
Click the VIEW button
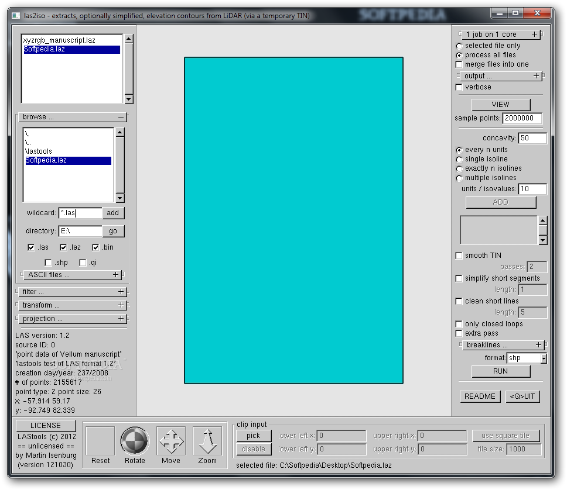click(500, 104)
